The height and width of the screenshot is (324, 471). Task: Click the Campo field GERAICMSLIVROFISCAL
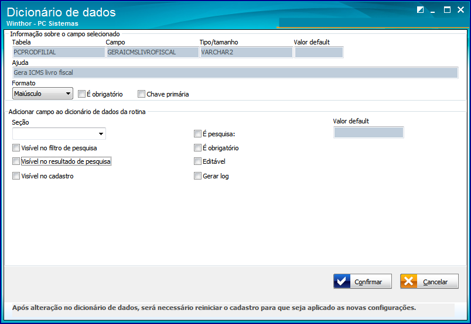tap(152, 52)
